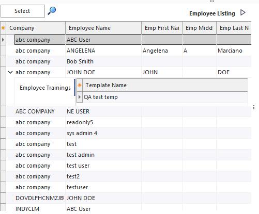The width and height of the screenshot is (259, 214).
Task: Select the ANGELENA employee row
Action: (129, 51)
